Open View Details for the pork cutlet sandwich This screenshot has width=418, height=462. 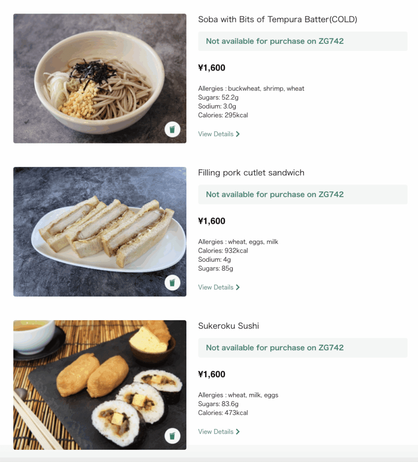(216, 287)
